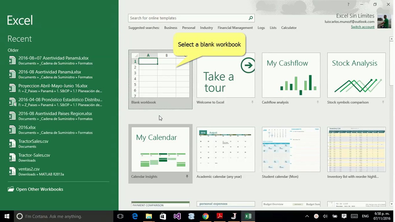The image size is (395, 222).
Task: Click CSV file icon for ventas2.csv
Action: tap(12, 171)
